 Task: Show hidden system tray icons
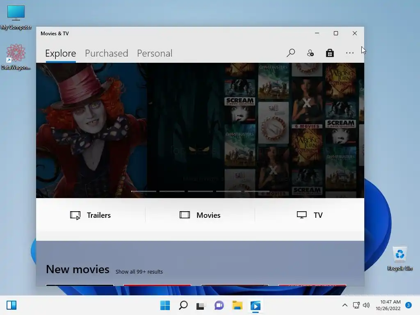click(x=345, y=305)
